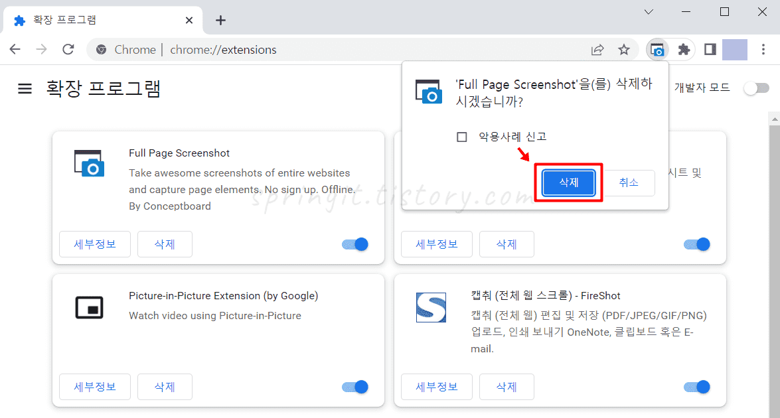Open a new tab with the plus button
Viewport: 780px width, 418px height.
[221, 21]
